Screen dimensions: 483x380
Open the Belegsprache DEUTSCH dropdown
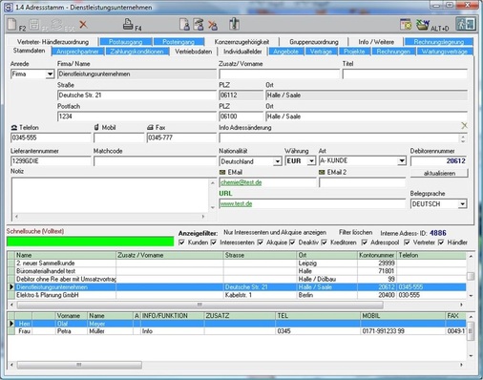(x=462, y=204)
